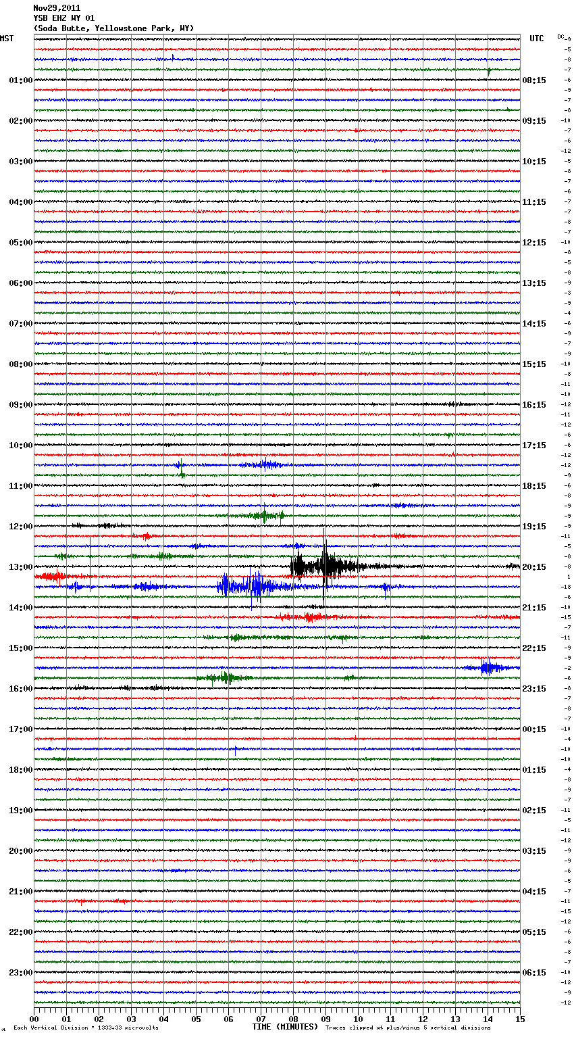Screen dimensions: 574x1037
Task: Click the TIME (MINUTES) axis title
Action: pyautogui.click(x=285, y=1027)
